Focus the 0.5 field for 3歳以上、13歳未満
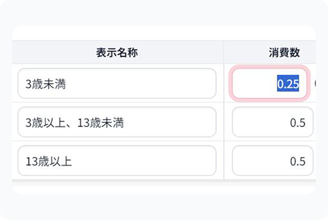Viewport: 328px width, 220px height. click(272, 122)
